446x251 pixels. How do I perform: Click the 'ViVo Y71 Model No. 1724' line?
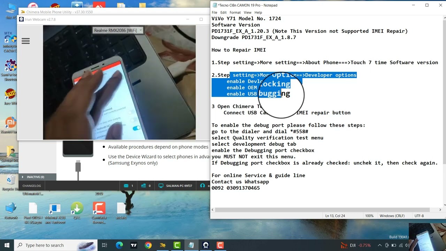pyautogui.click(x=246, y=18)
